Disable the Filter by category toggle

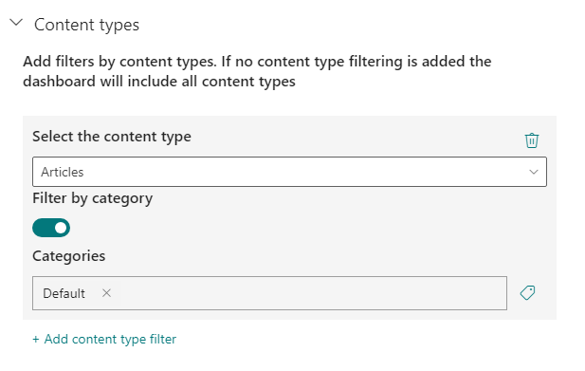51,228
